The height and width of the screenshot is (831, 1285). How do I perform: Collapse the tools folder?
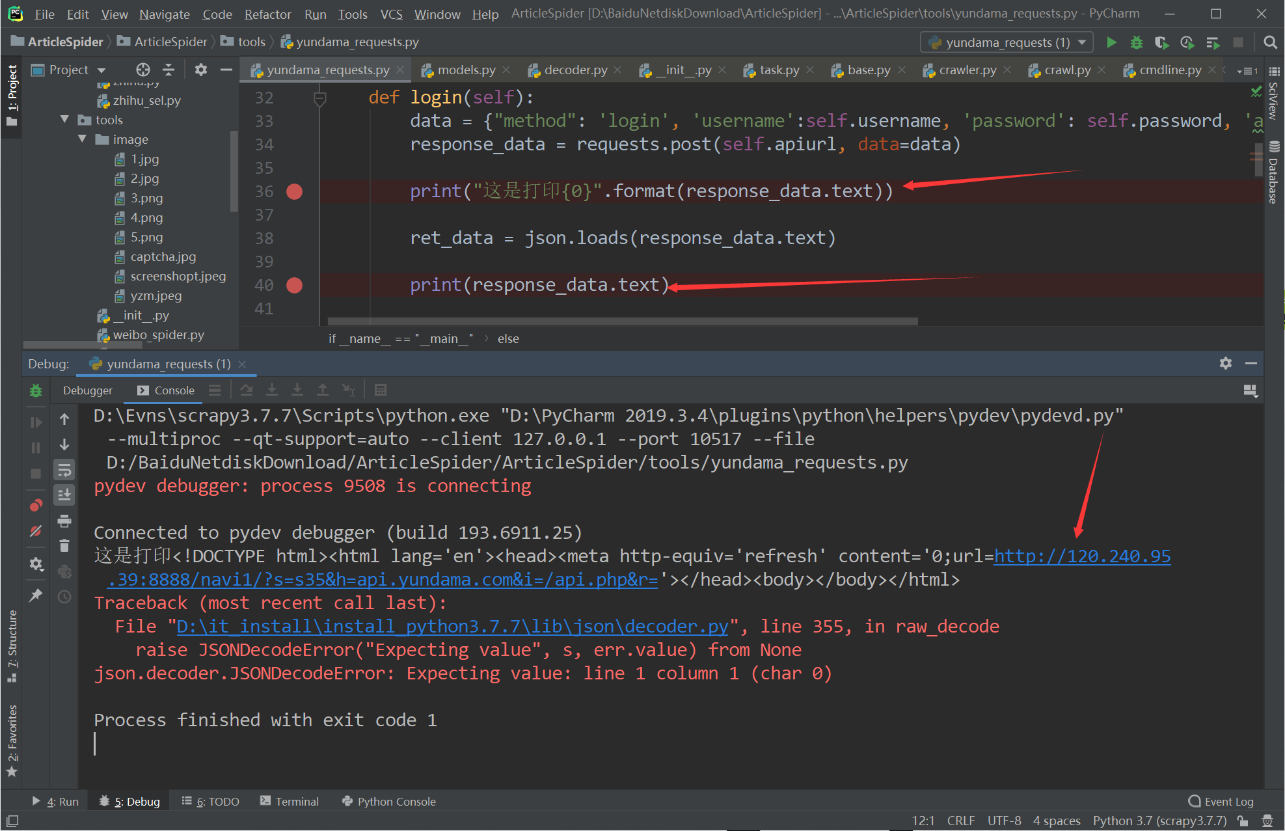[64, 120]
